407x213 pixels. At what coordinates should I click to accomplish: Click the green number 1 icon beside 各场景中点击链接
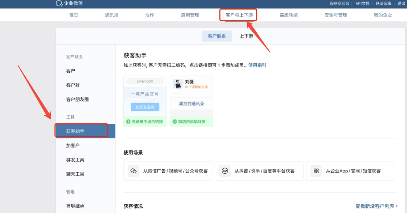click(x=128, y=122)
